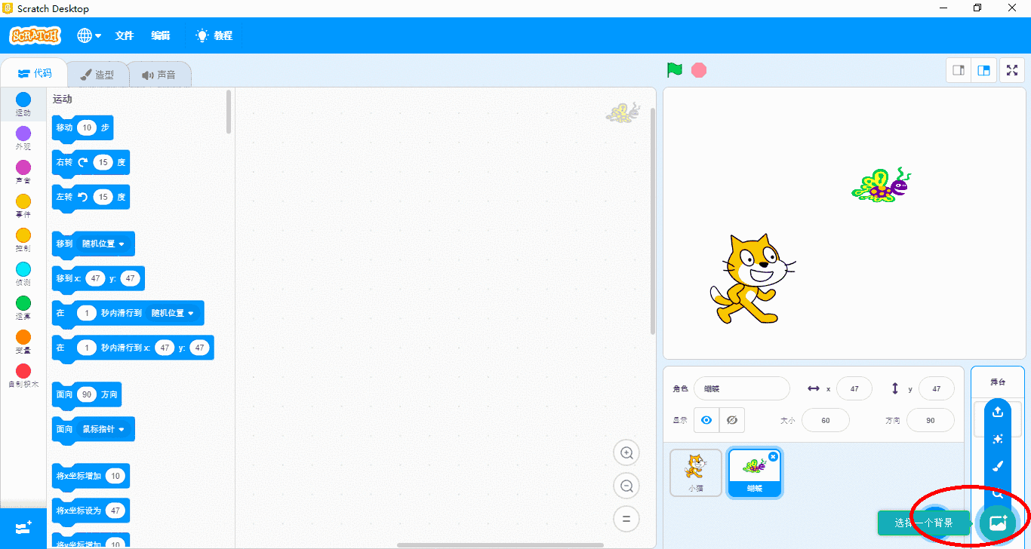
Task: Click the 大小 size field
Action: click(826, 420)
